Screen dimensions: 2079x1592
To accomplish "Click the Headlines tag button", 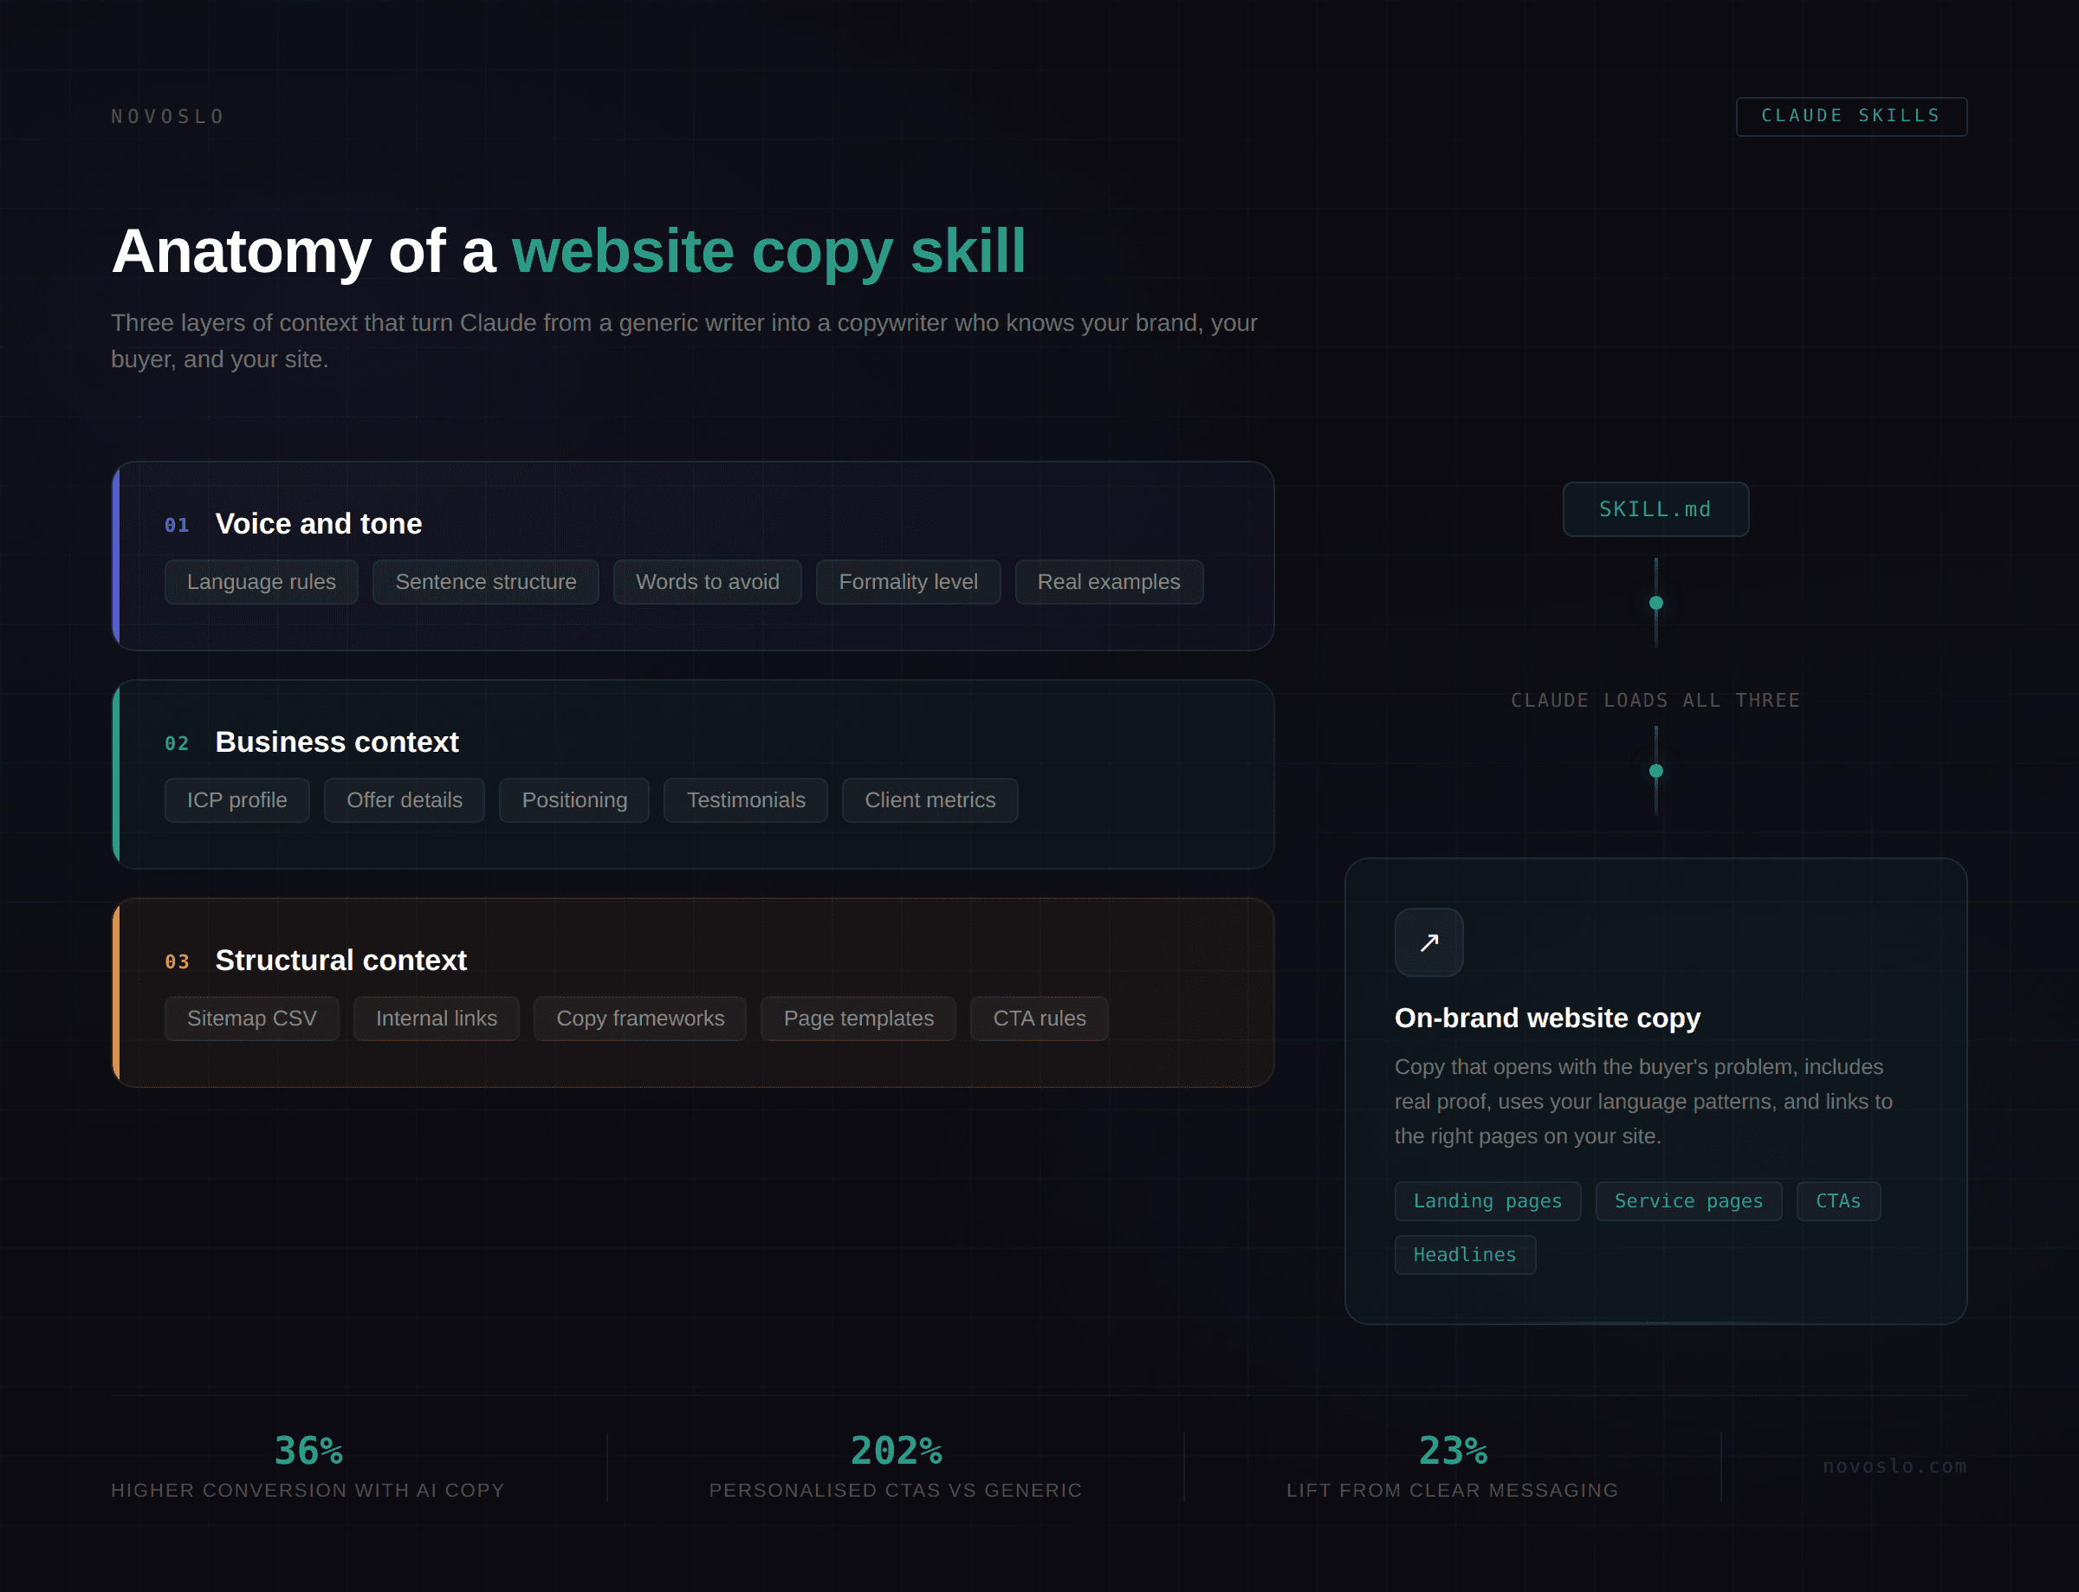I will click(x=1464, y=1253).
